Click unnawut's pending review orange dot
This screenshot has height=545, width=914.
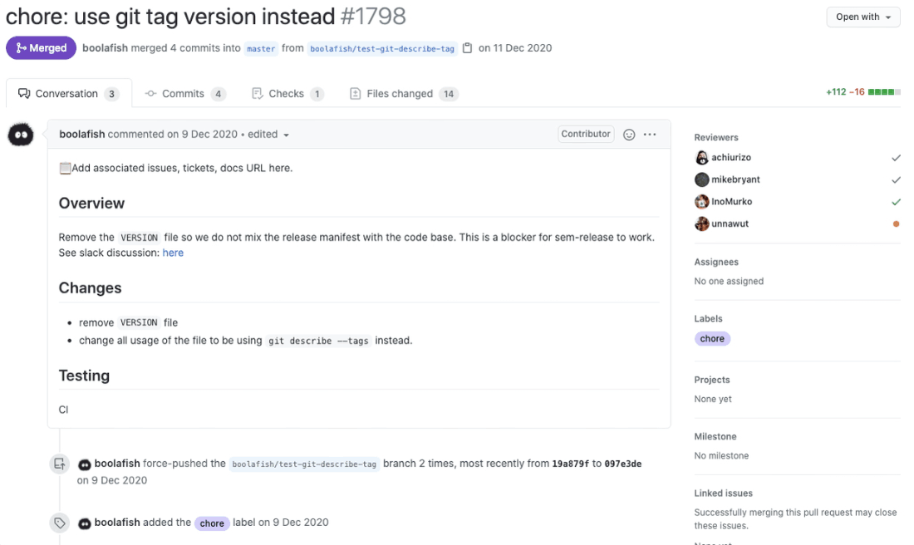point(896,223)
